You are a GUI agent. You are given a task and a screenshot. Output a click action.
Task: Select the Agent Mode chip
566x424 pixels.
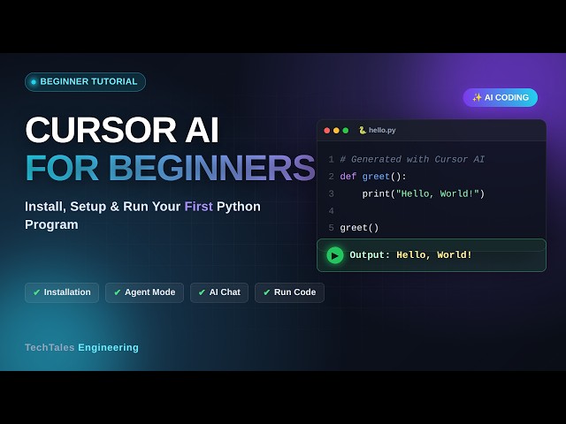[x=144, y=292]
